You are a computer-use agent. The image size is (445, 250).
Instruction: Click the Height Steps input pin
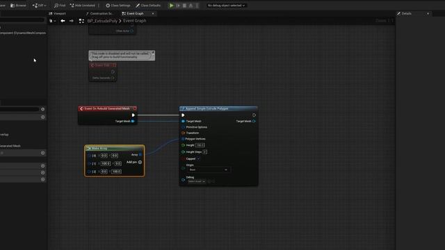(183, 152)
